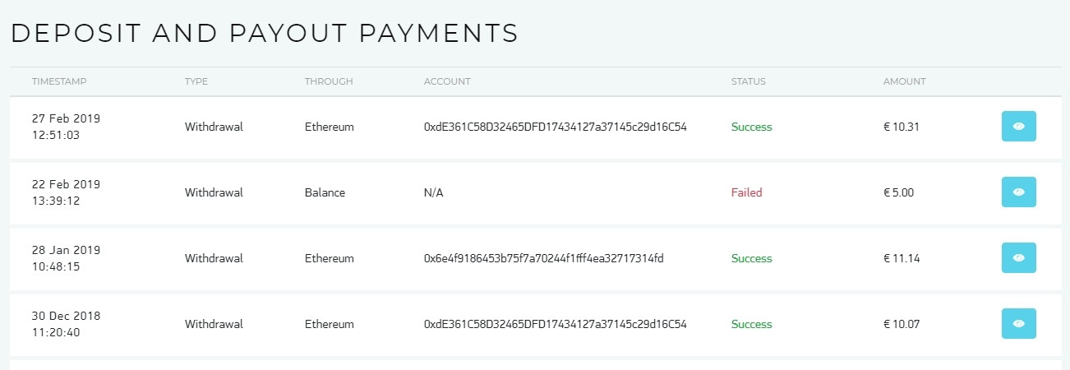
Task: Click the red Failed status label
Action: point(746,192)
